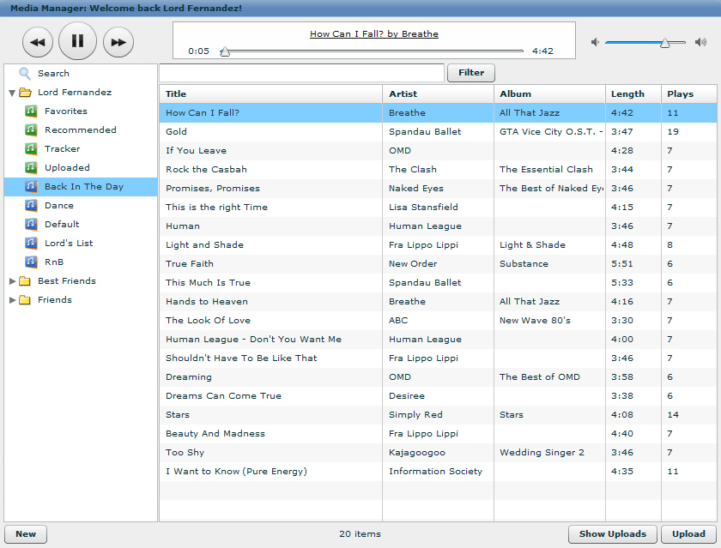Click the green Uploaded playlist icon
The image size is (721, 548).
pos(31,168)
